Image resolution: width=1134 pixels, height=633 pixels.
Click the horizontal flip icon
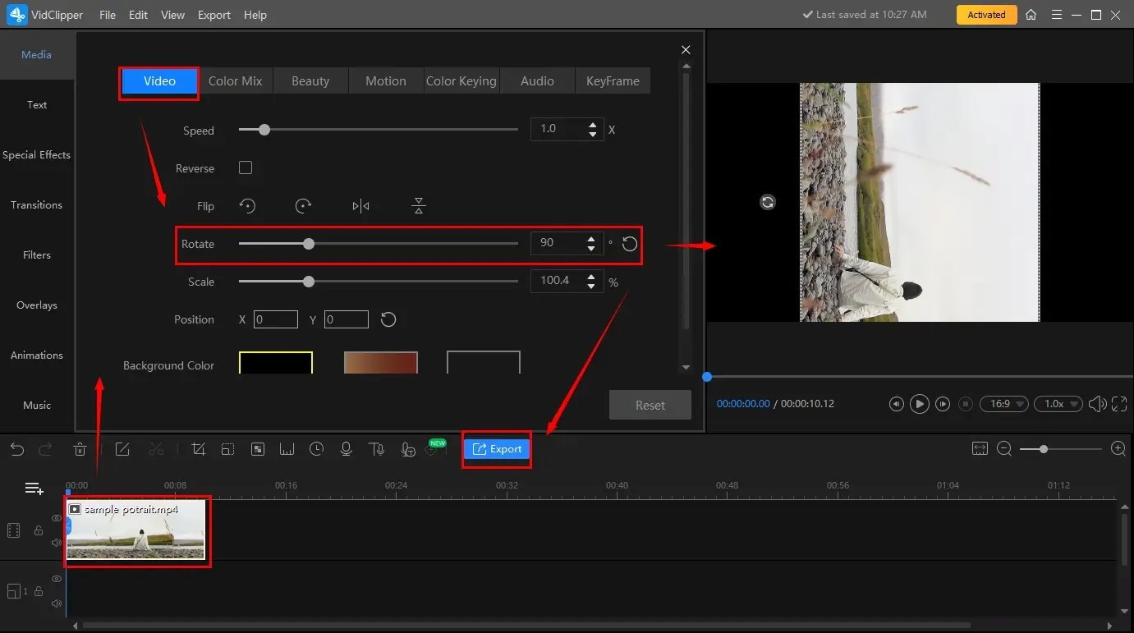[360, 205]
